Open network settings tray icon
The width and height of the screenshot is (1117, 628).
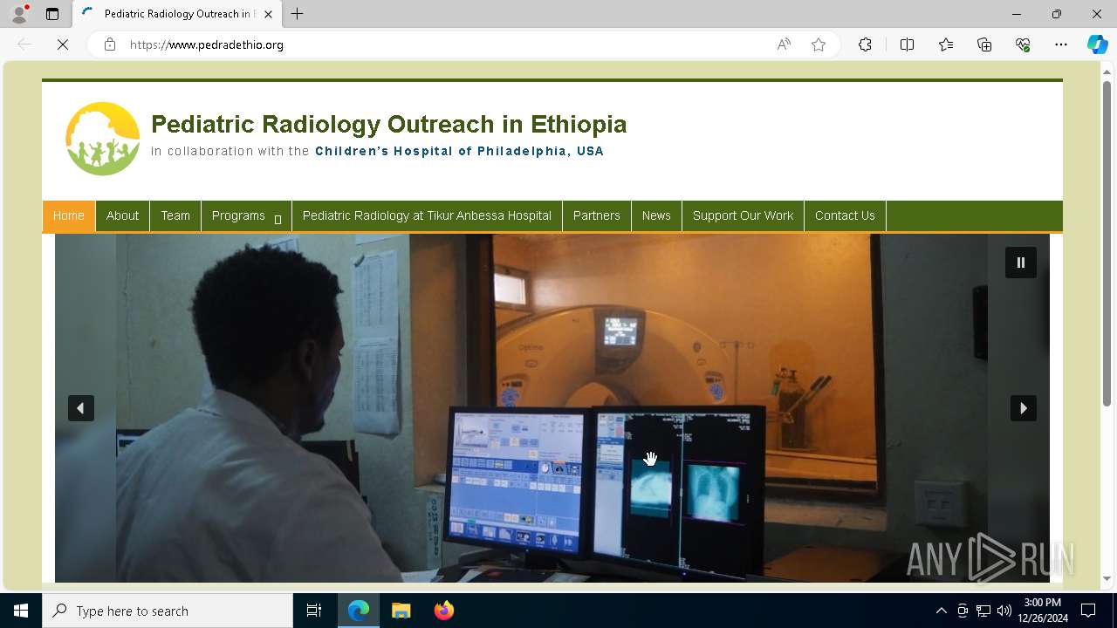(983, 611)
